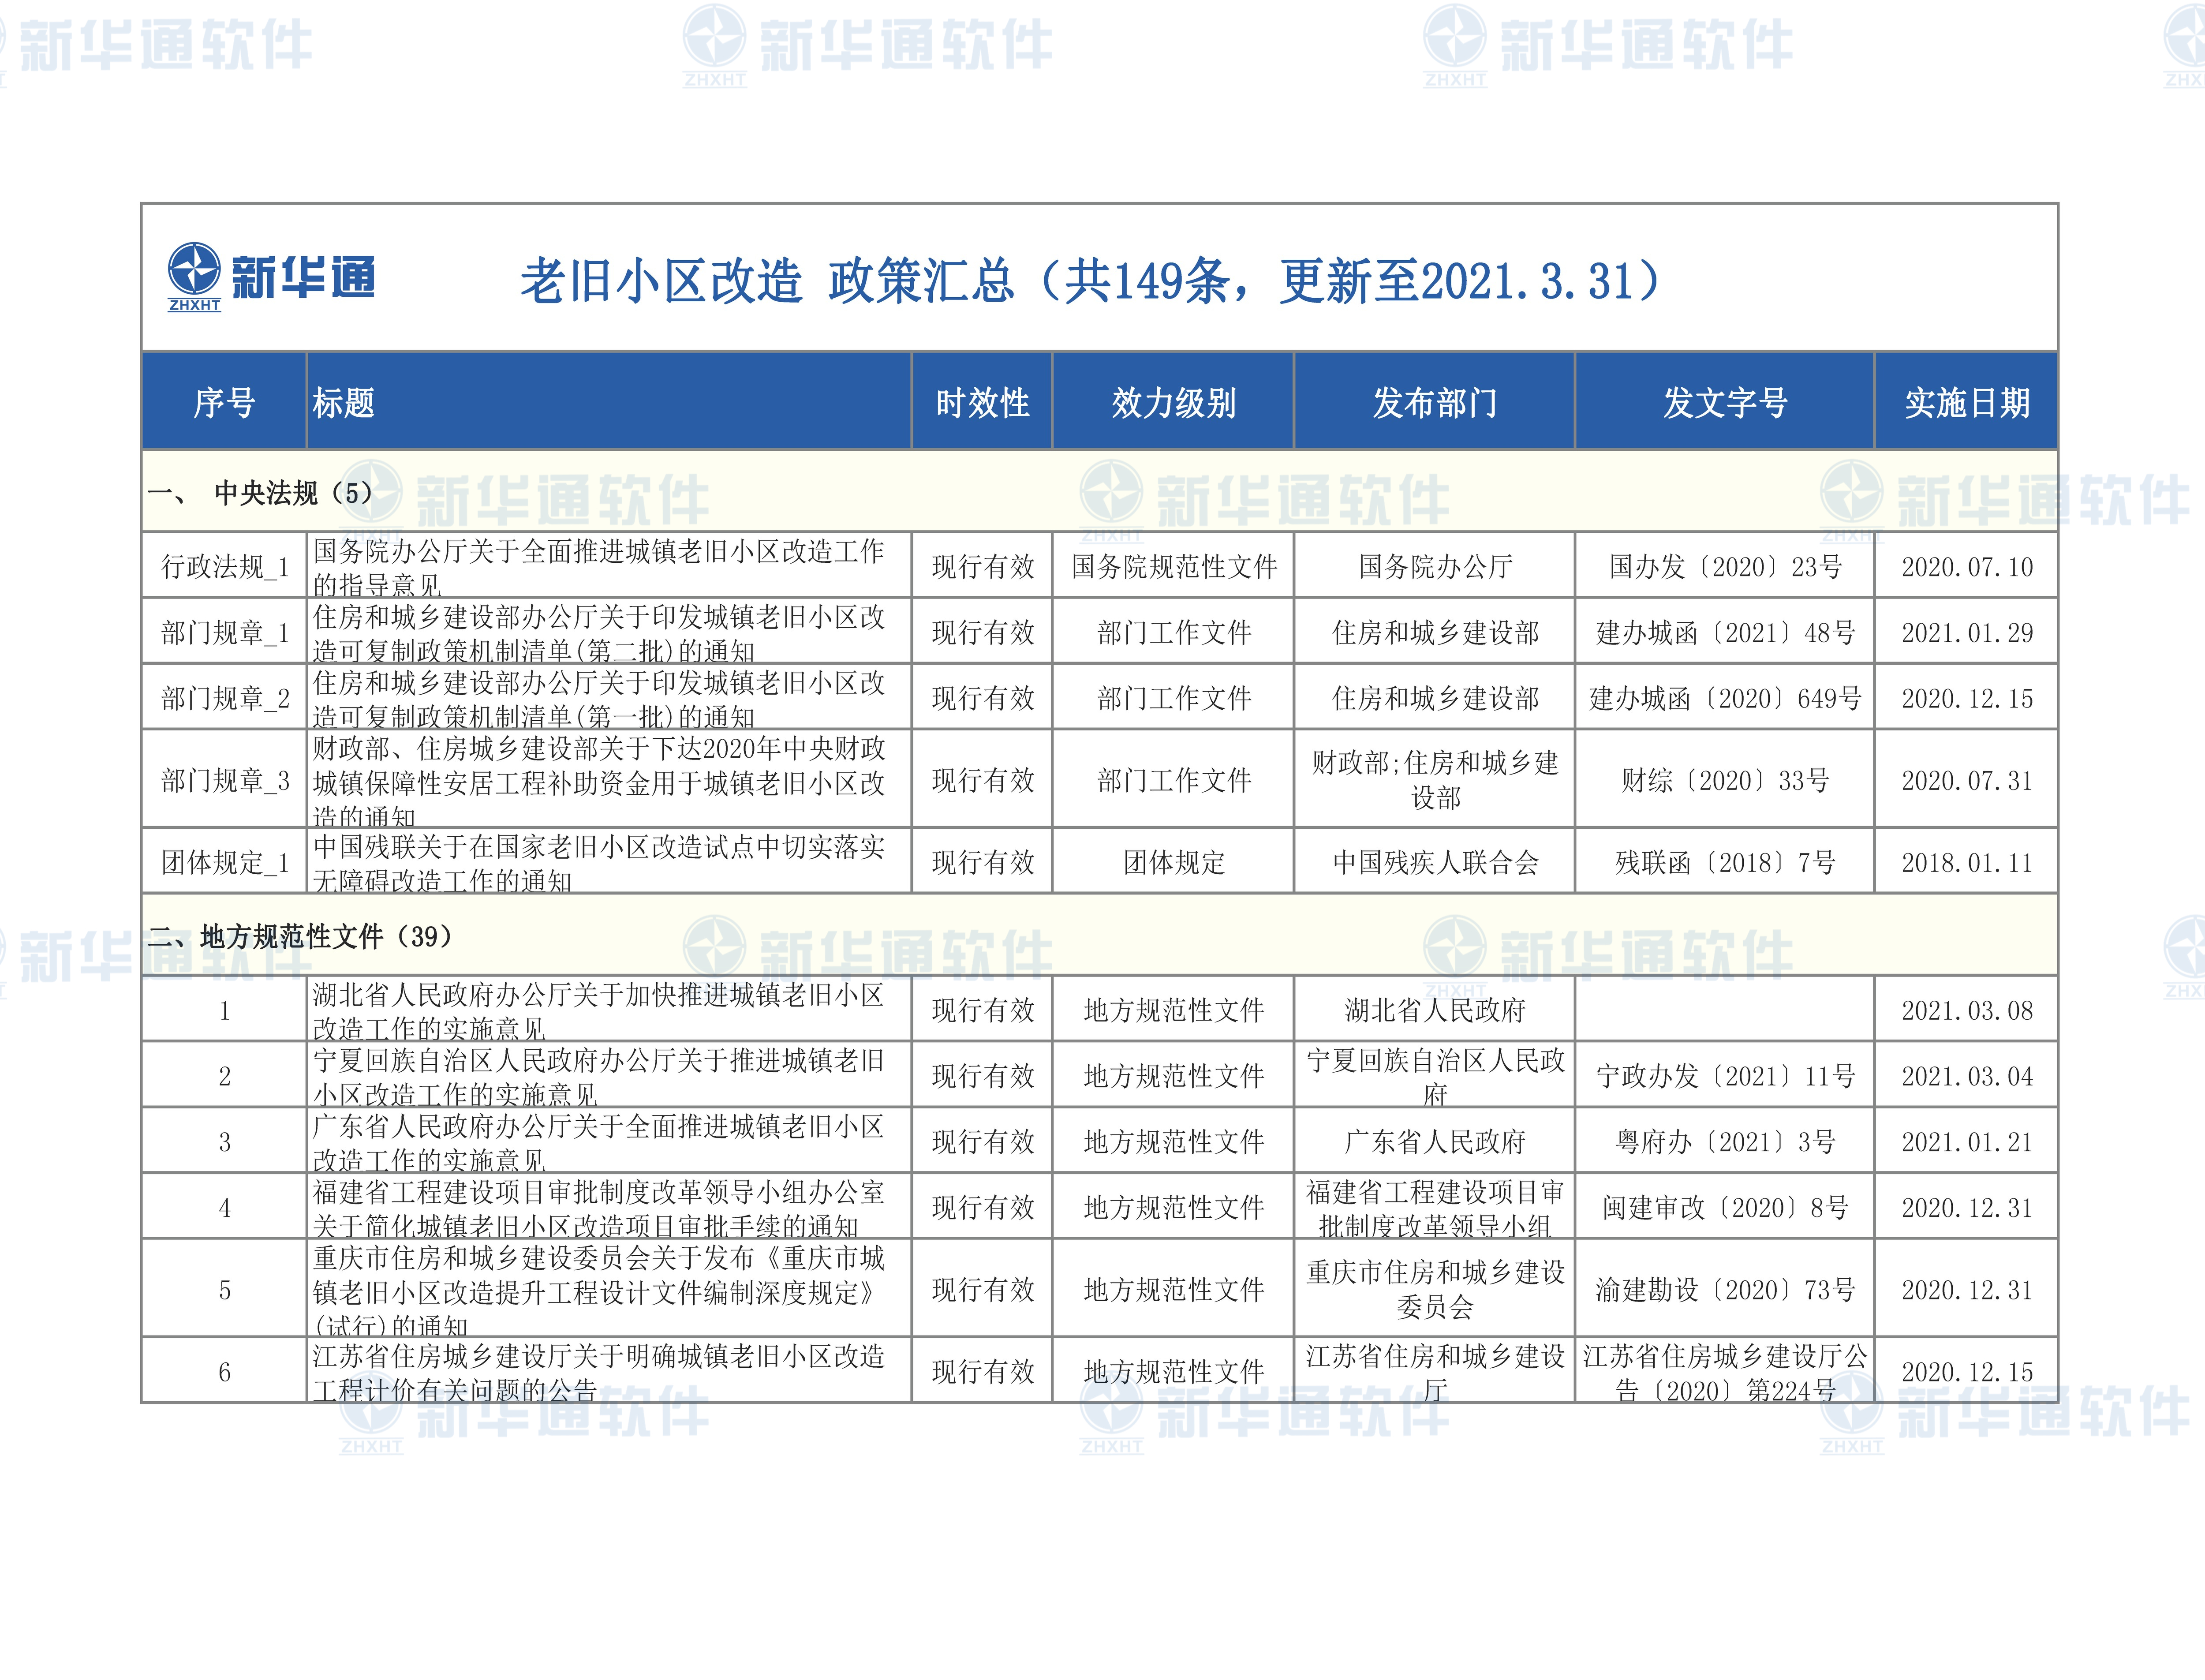Click title starting 江苏省住房城乡建设厅关于明确
Image resolution: width=2205 pixels, height=1680 pixels.
click(x=599, y=1373)
